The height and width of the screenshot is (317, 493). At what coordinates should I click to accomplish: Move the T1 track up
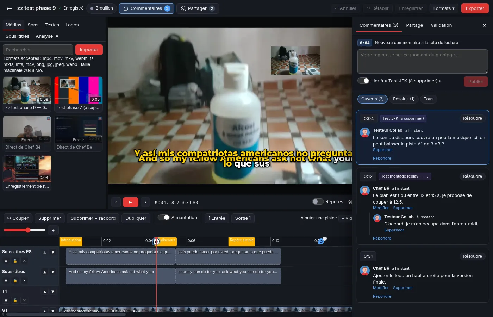tap(45, 292)
